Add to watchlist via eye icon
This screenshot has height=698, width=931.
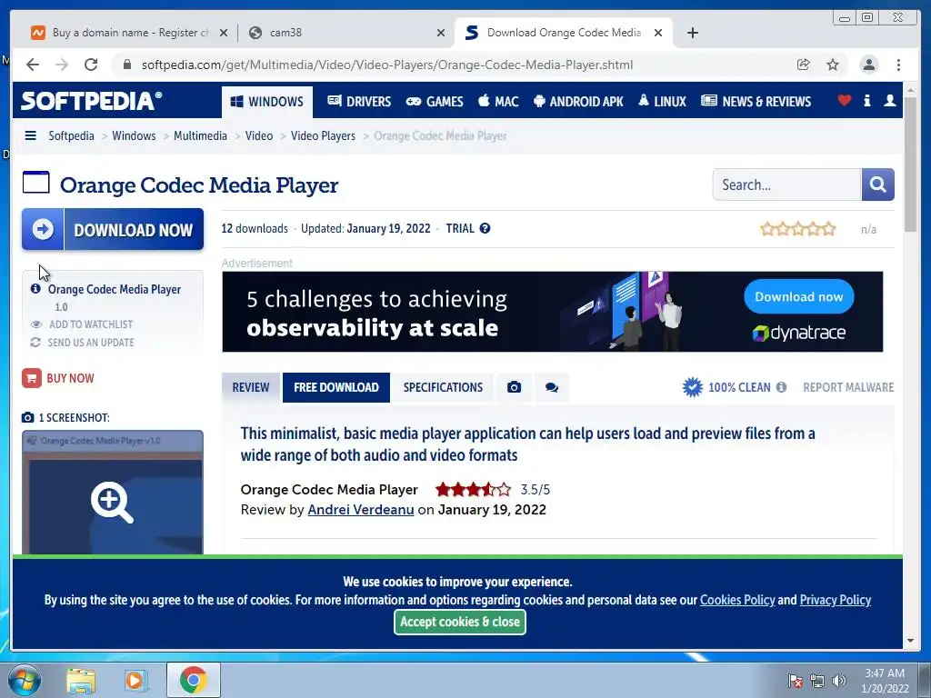click(x=36, y=324)
